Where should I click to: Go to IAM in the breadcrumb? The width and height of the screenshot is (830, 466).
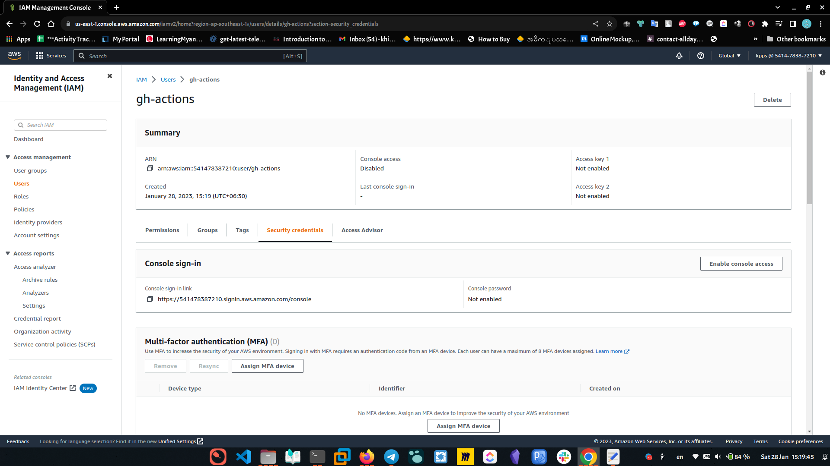coord(141,79)
